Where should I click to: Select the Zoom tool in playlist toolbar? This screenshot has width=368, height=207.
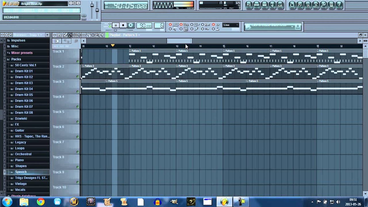click(98, 35)
